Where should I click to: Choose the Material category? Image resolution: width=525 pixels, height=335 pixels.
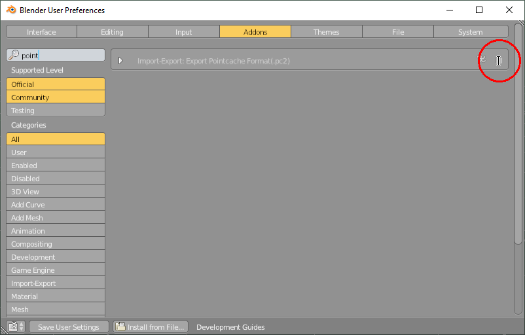click(56, 296)
